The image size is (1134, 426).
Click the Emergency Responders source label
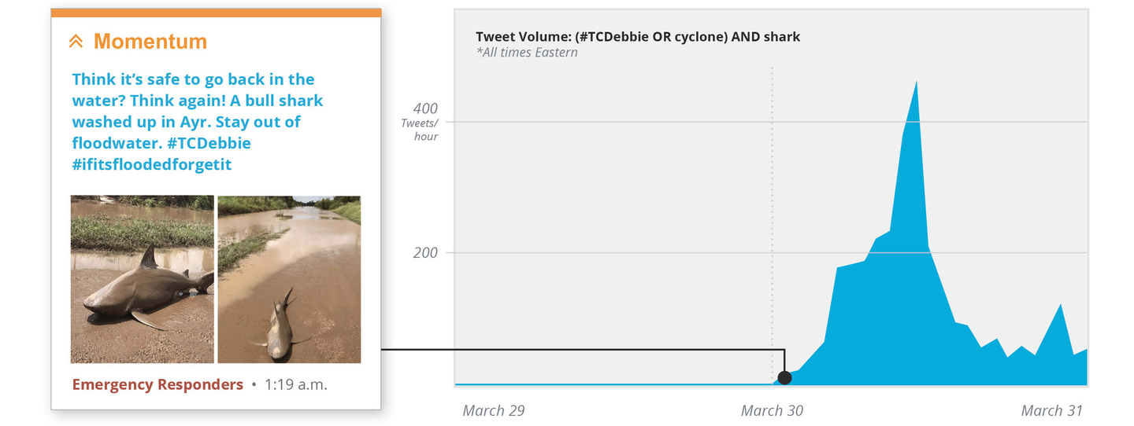coord(157,384)
